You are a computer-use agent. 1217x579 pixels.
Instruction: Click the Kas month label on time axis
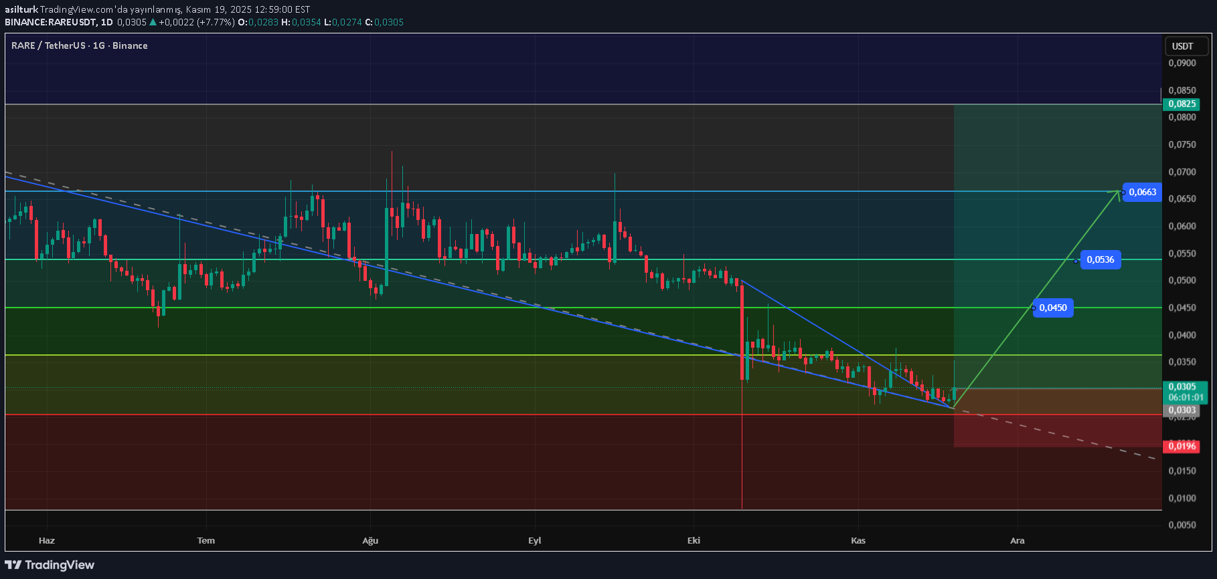[858, 541]
